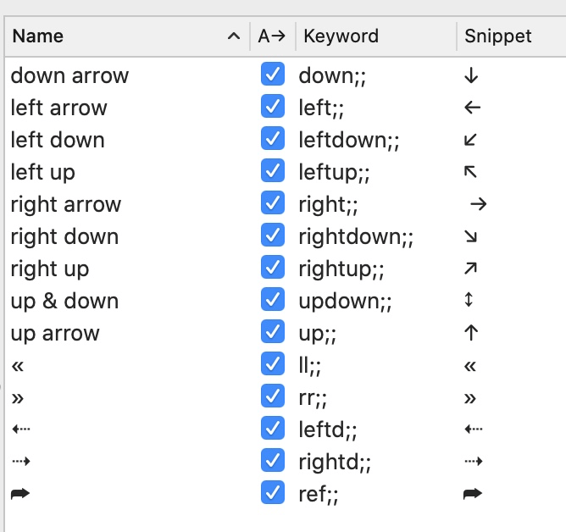Image resolution: width=566 pixels, height=532 pixels.
Task: Click the curved ref arrow snippet symbol
Action: click(x=473, y=494)
